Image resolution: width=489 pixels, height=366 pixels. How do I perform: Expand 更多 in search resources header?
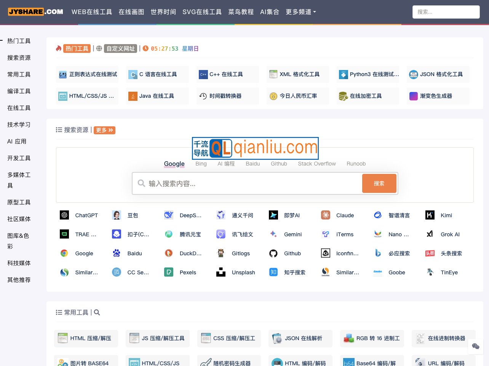click(x=104, y=130)
